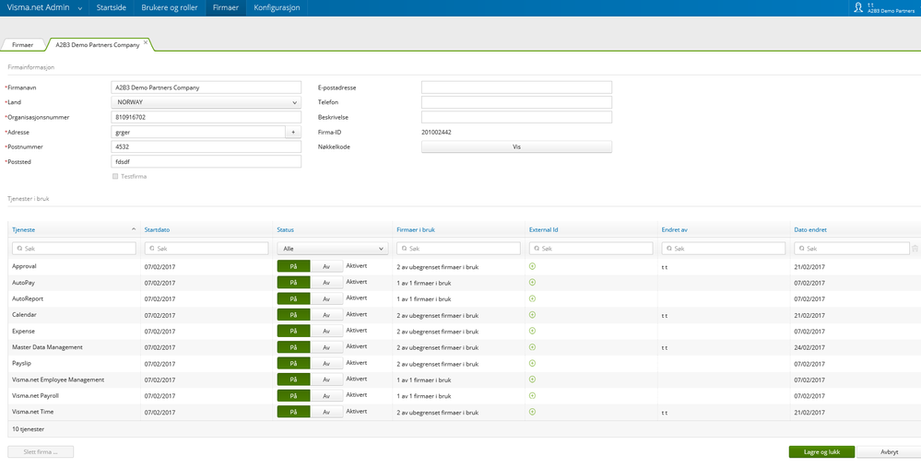
Task: Focus the Firmaer i bruk search filter
Action: click(459, 249)
